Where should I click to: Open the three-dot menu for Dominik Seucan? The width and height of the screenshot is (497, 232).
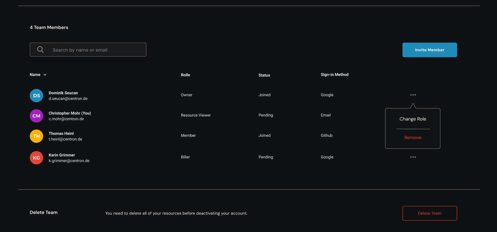(413, 95)
